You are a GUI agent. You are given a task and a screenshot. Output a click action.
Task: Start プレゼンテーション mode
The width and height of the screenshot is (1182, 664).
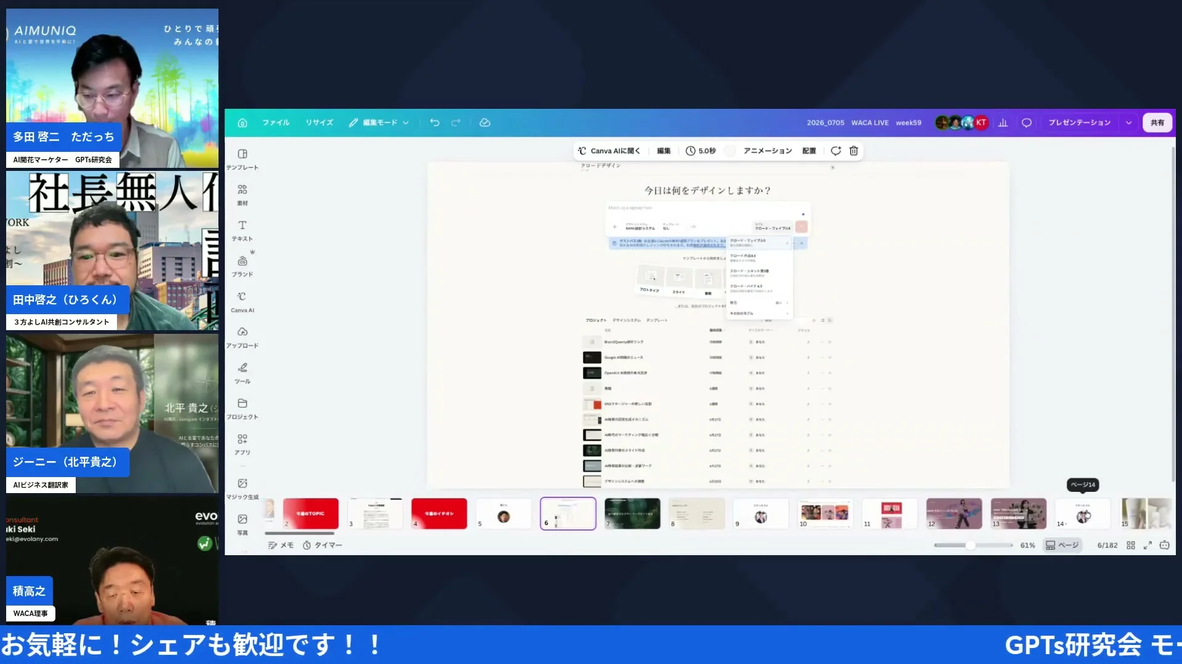(x=1079, y=122)
